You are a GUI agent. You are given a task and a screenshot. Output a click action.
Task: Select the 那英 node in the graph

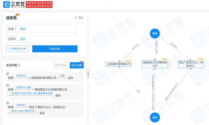click(x=155, y=33)
